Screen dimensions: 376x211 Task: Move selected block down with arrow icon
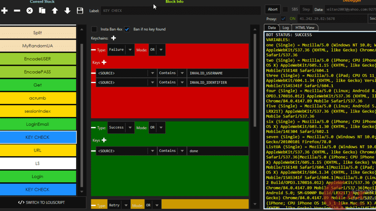67,11
